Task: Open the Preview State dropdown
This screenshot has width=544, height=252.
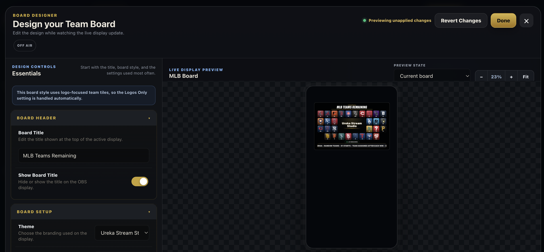Action: tap(432, 76)
